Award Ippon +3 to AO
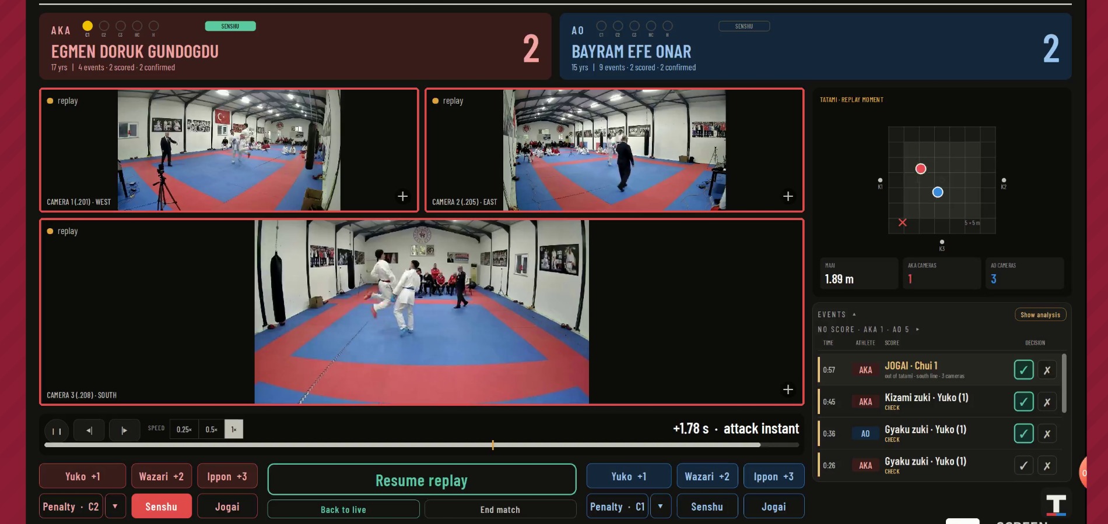This screenshot has height=524, width=1108. (x=773, y=476)
